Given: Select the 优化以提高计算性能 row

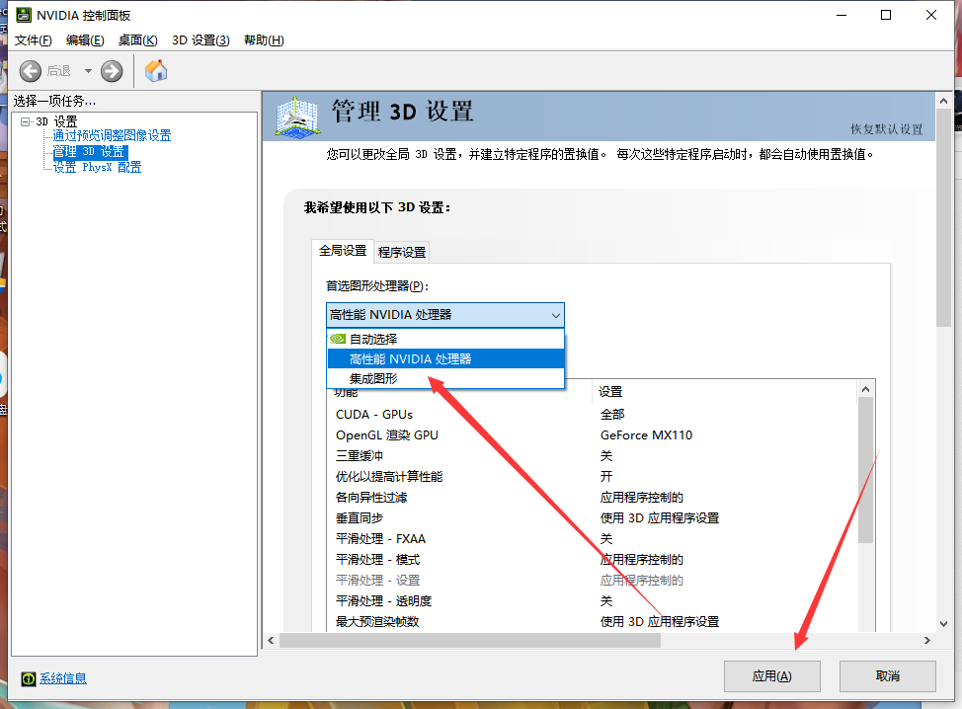Looking at the screenshot, I should coord(594,477).
